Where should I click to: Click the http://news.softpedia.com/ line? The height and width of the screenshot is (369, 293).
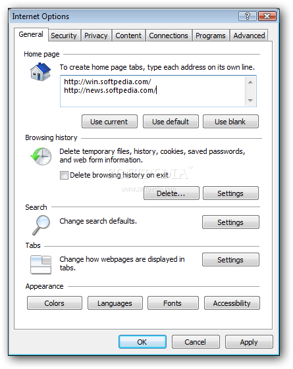pos(110,90)
